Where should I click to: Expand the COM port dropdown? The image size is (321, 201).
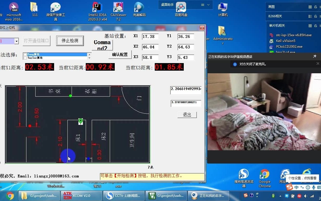(16, 41)
